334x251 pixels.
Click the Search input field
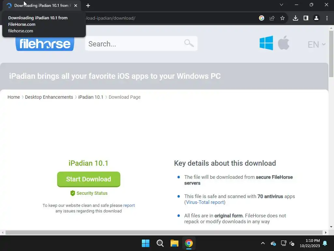pos(141,43)
